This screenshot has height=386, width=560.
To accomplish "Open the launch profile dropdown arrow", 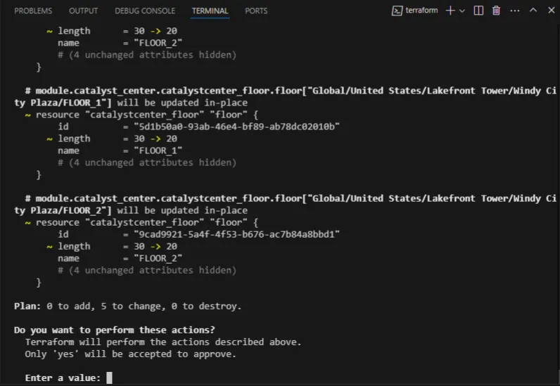I will (x=462, y=11).
